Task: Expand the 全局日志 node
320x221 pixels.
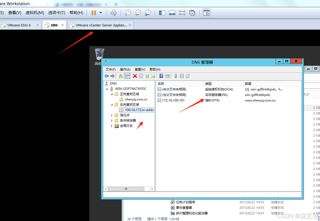Action: tap(112, 126)
